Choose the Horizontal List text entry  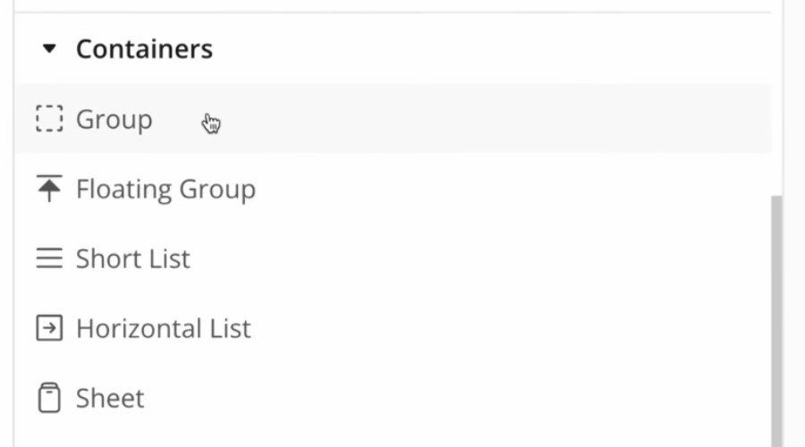[x=164, y=328]
